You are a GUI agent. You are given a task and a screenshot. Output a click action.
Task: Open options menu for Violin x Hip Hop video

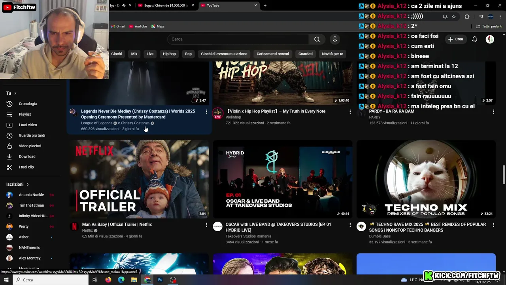tap(350, 112)
